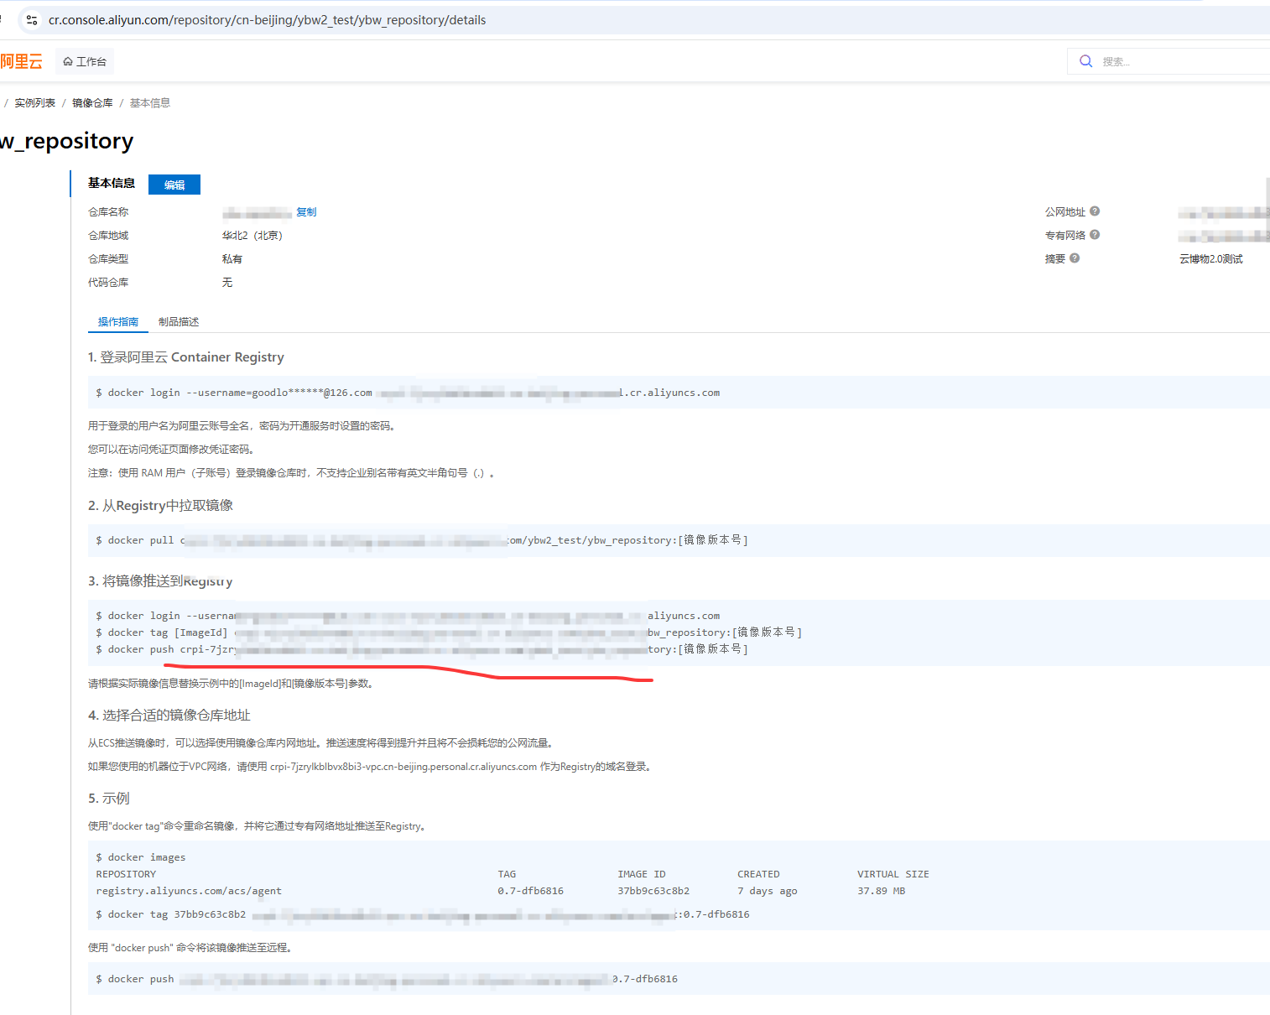Image resolution: width=1270 pixels, height=1015 pixels.
Task: Click the 7 days ago created cell
Action: coord(768,891)
